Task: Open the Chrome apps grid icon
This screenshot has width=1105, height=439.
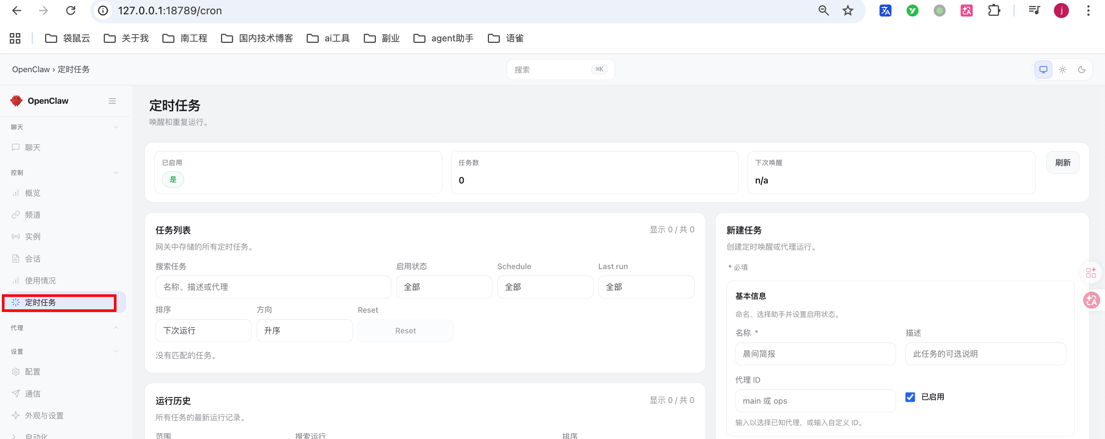Action: tap(15, 38)
